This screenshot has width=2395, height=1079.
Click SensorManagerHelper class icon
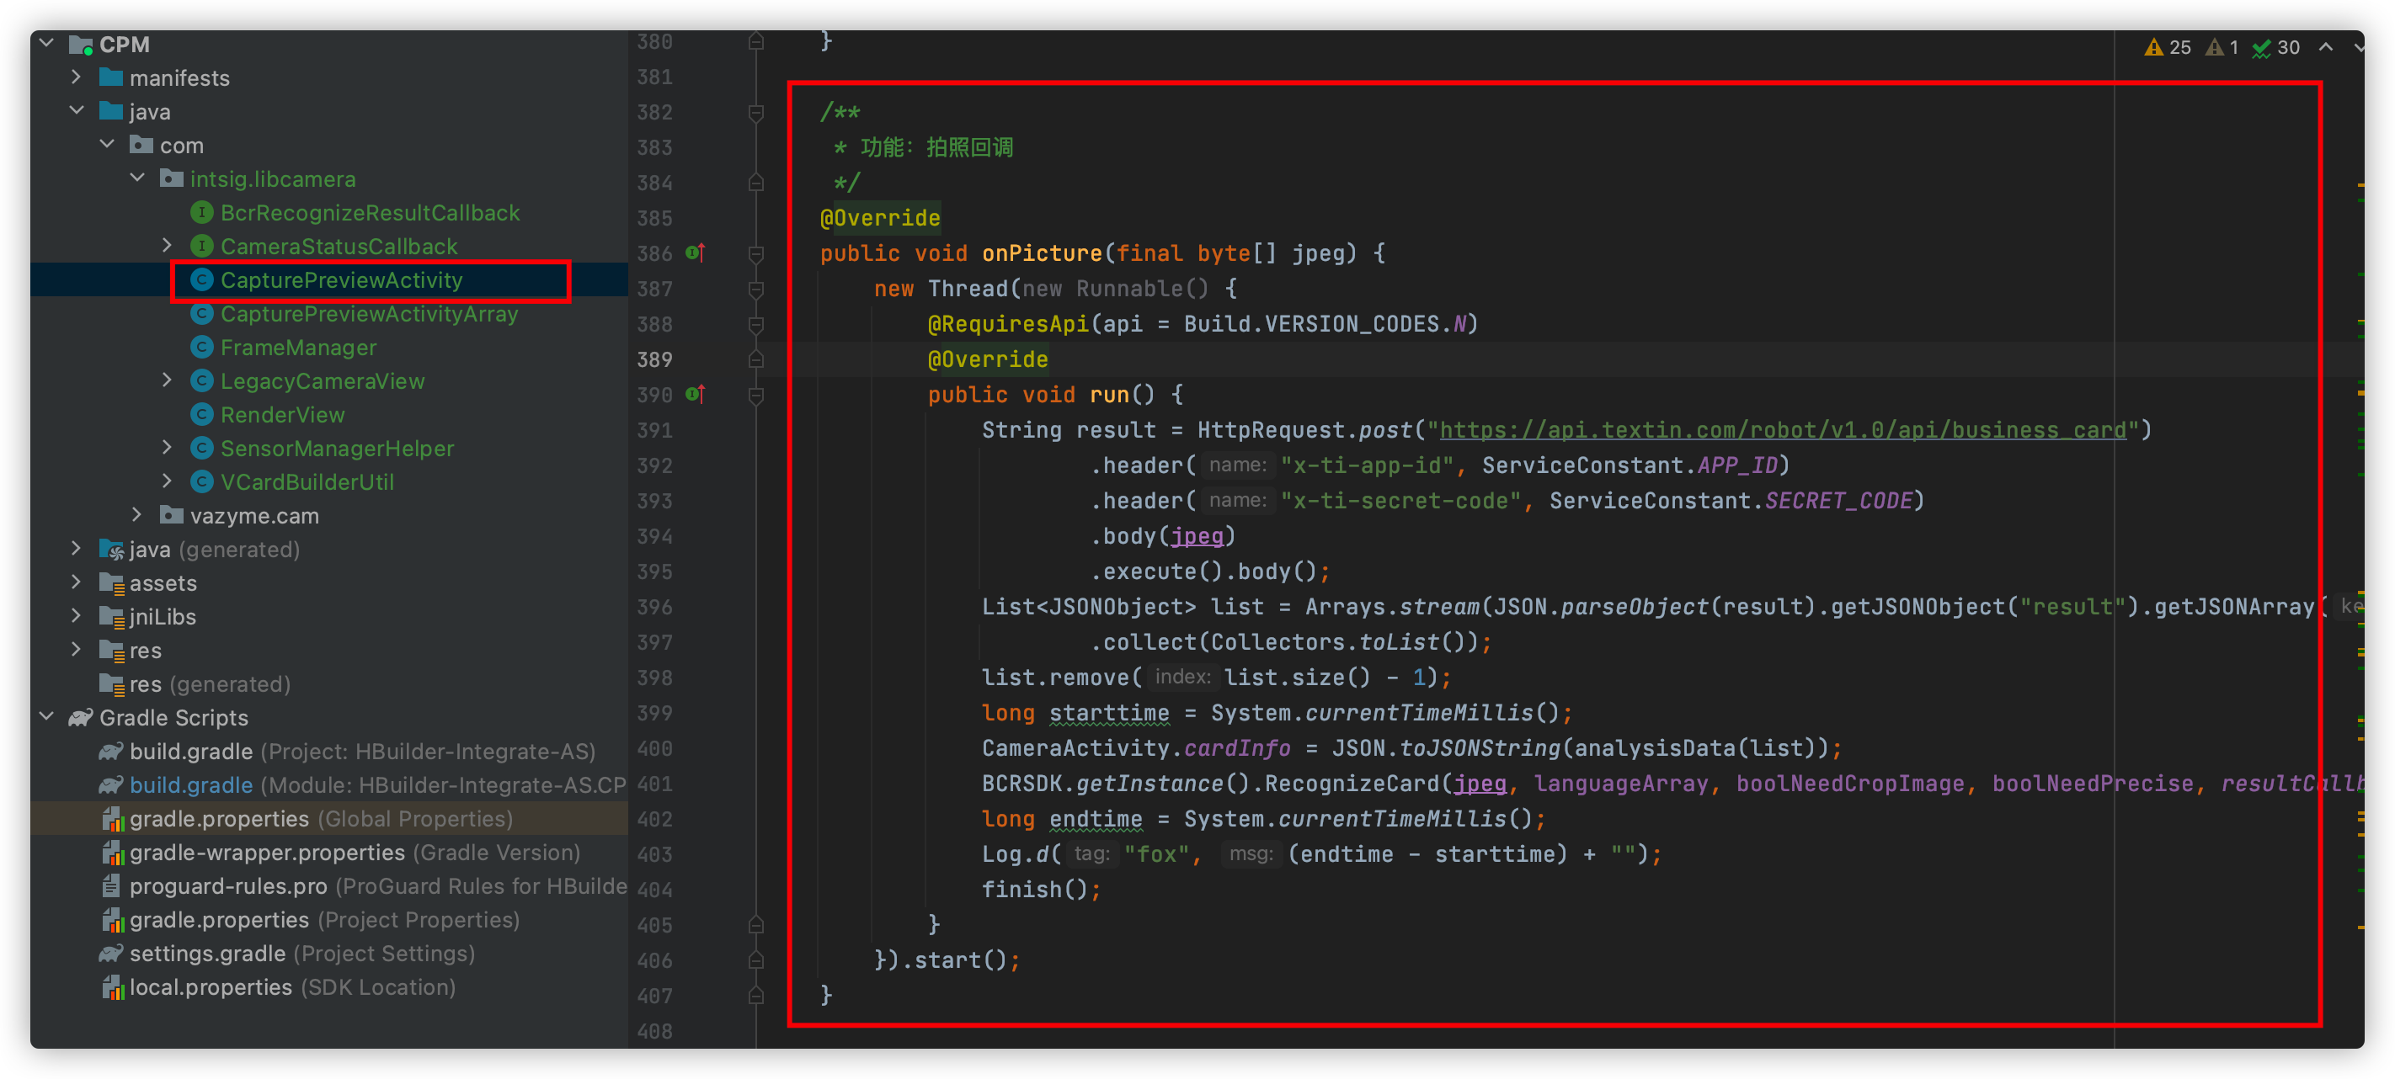202,448
